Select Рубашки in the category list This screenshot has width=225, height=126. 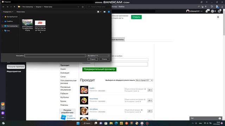click(x=64, y=93)
